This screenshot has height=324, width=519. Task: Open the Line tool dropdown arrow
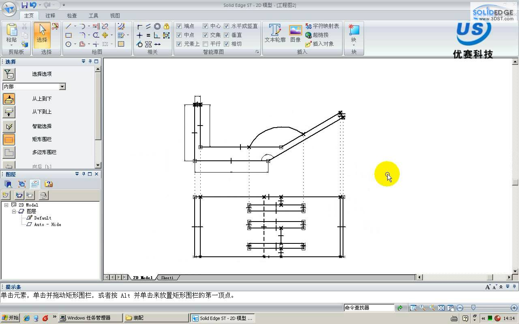[75, 26]
